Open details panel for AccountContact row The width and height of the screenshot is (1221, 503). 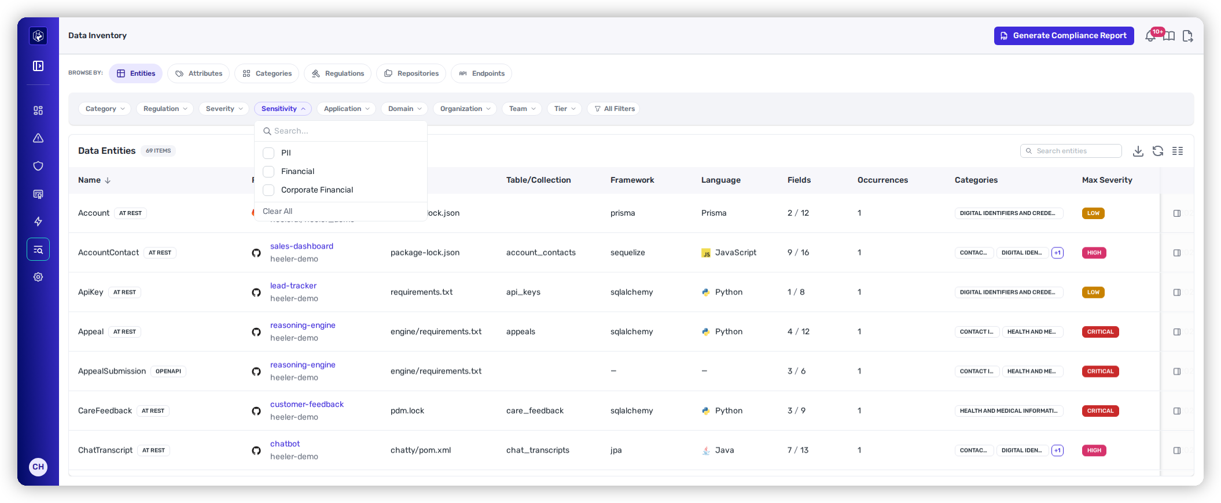[x=1177, y=253]
